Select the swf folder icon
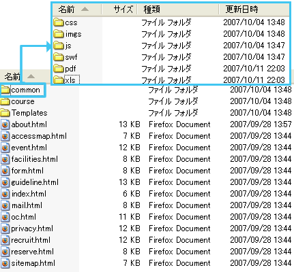Viewport: 294px width, 272px height. [59, 57]
